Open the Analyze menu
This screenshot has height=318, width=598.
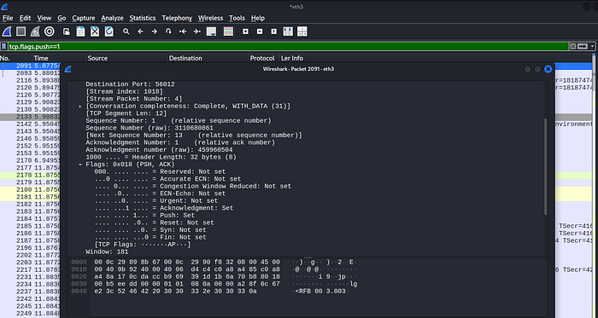pyautogui.click(x=112, y=18)
